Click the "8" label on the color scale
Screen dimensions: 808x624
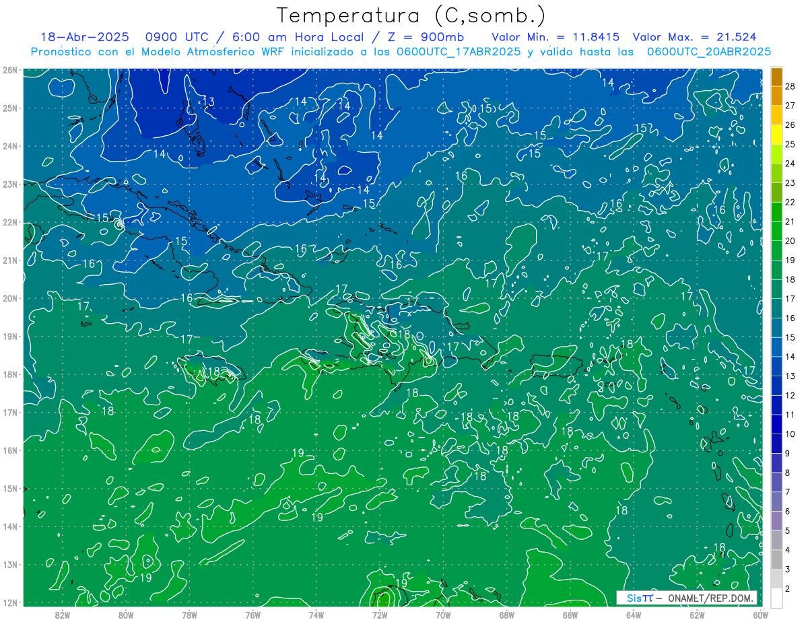click(788, 473)
